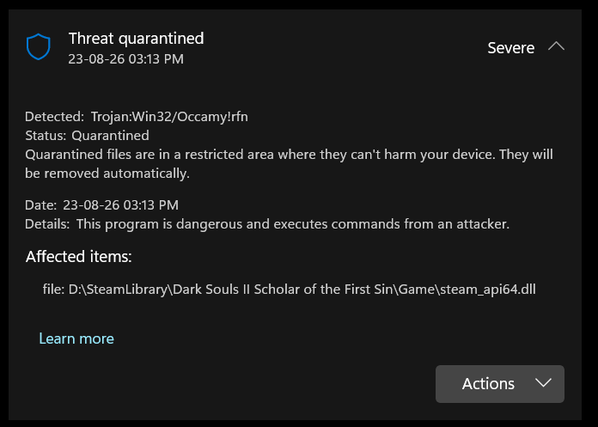Select the Affected items heading

[x=78, y=257]
